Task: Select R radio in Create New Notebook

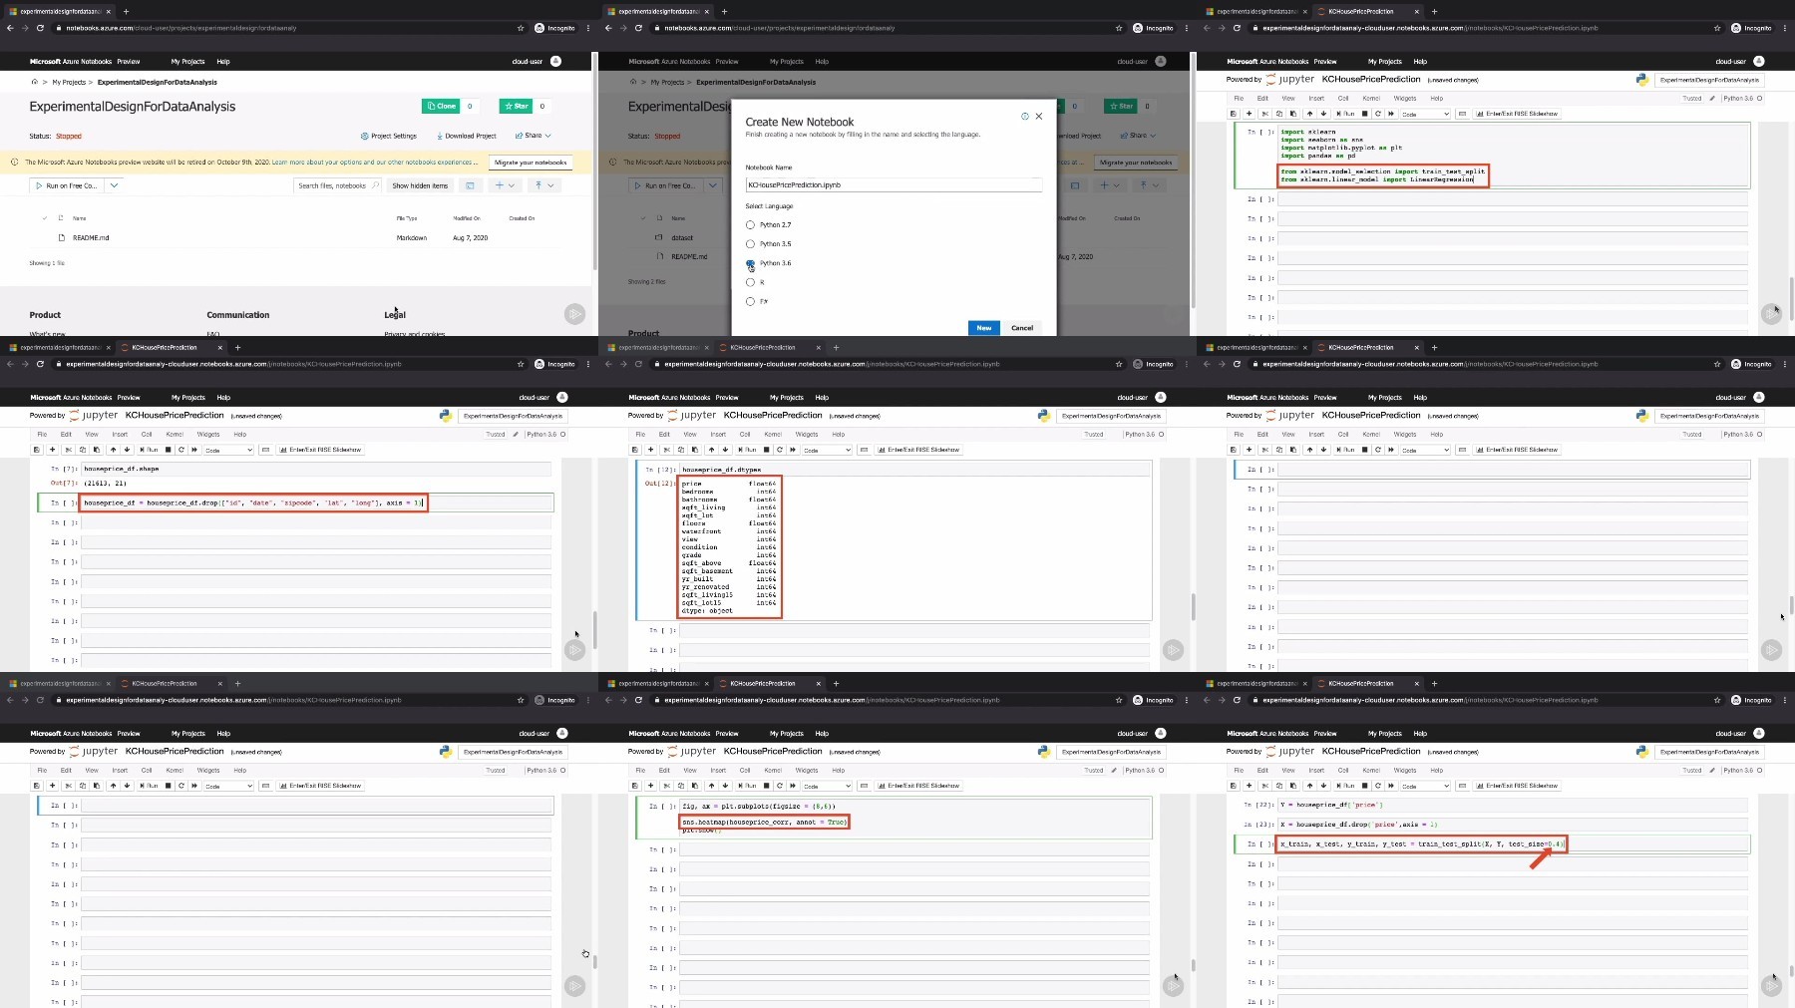Action: click(750, 282)
